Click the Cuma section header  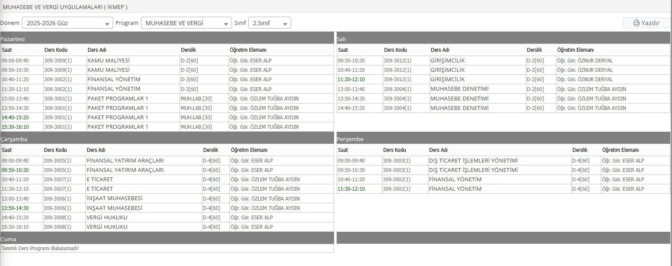coord(167,239)
